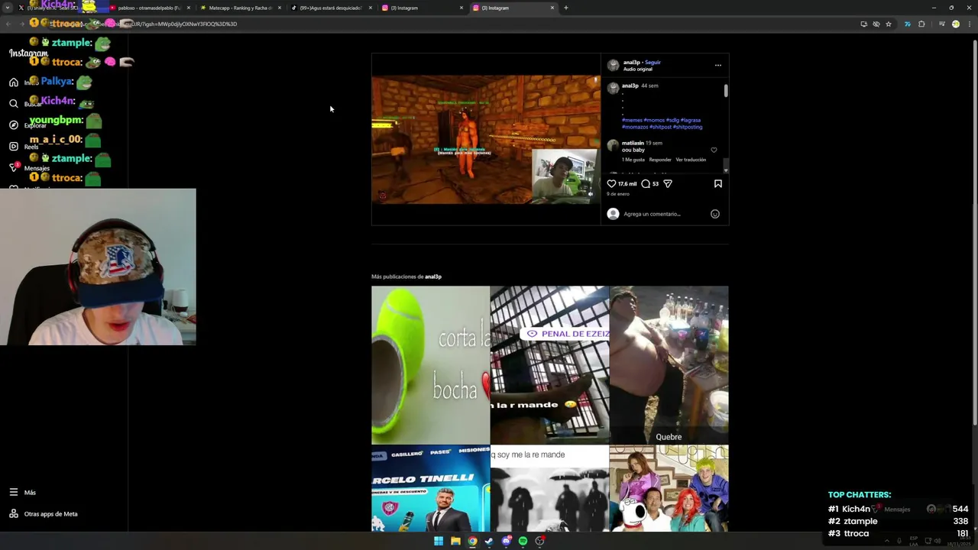Open Chrome extensions puzzle icon
978x550 pixels.
click(921, 24)
